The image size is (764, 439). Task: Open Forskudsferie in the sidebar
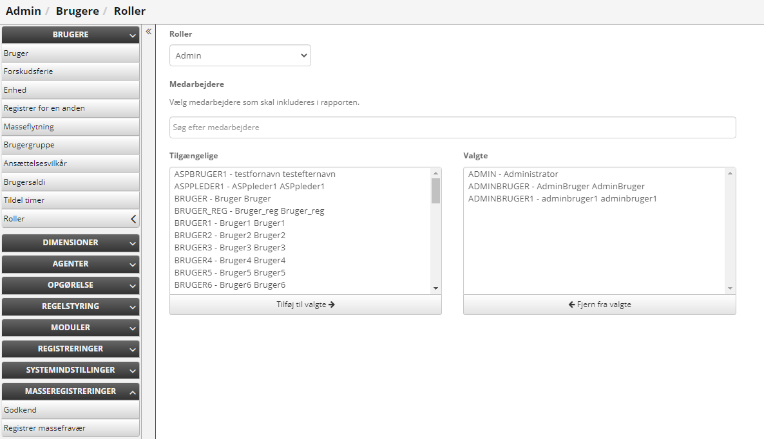[28, 71]
